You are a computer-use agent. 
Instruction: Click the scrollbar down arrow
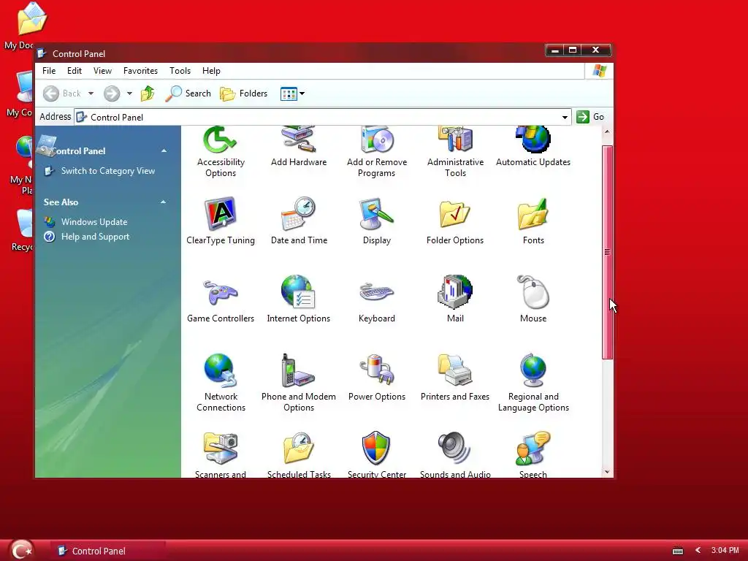click(x=607, y=472)
